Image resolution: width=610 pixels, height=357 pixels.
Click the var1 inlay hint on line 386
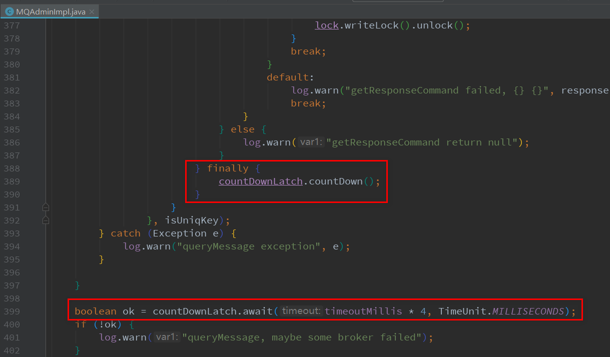[310, 142]
